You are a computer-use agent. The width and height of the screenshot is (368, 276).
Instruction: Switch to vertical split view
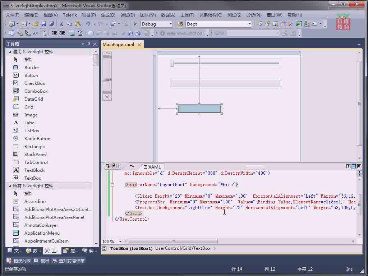point(348,166)
